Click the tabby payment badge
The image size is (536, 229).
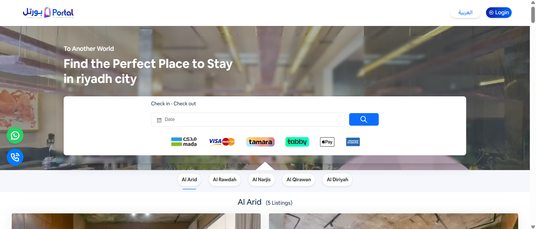coord(297,142)
